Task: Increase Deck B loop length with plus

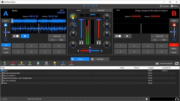Action: (x=167, y=36)
